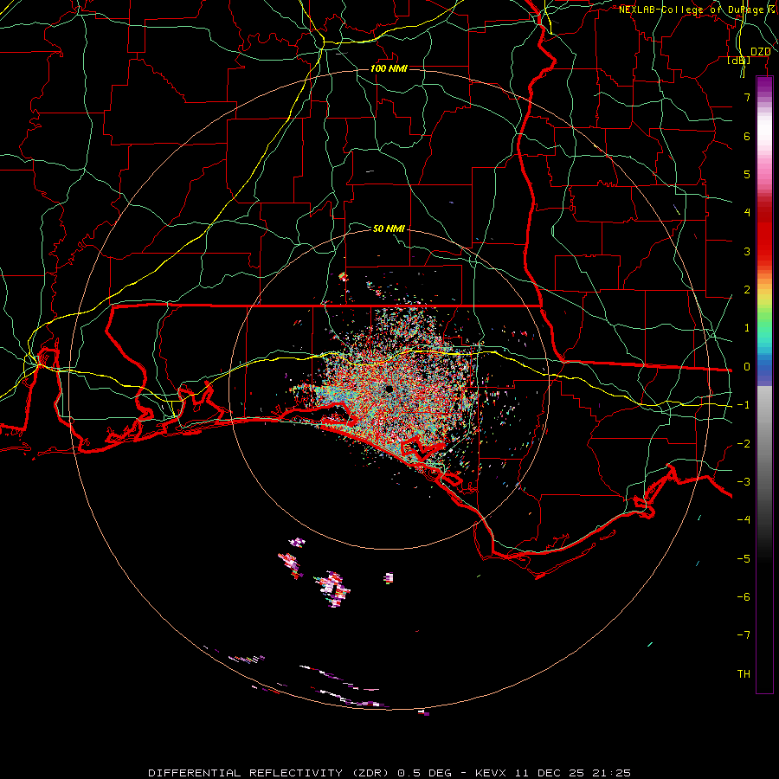Click the "-1" value on the color scale
The width and height of the screenshot is (779, 779).
pyautogui.click(x=744, y=405)
